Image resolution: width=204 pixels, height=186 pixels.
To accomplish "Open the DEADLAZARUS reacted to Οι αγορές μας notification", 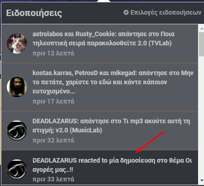I will click(99, 167).
